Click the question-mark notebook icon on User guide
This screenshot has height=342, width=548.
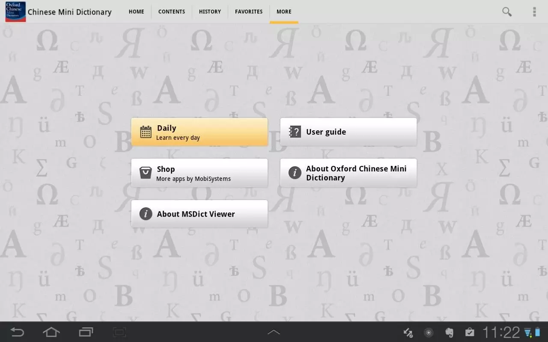point(295,132)
